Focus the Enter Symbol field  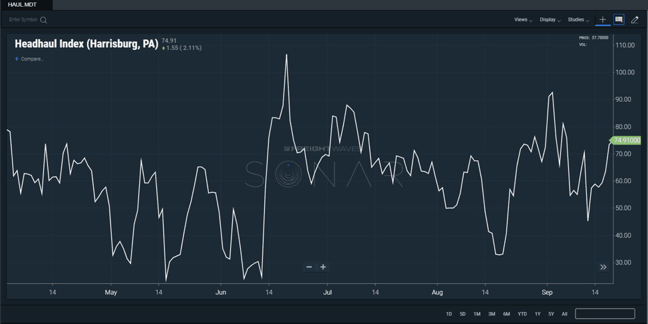[x=23, y=20]
